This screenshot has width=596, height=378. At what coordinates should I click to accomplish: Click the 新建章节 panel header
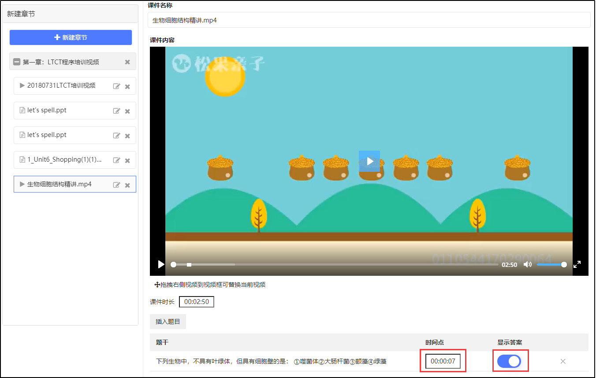(71, 14)
